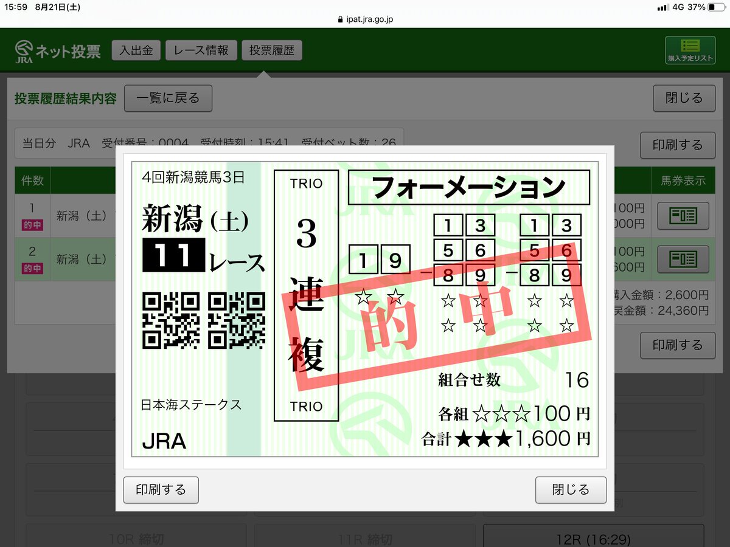This screenshot has width=730, height=547.
Task: Click the left QR code on ticket
Action: pyautogui.click(x=171, y=320)
